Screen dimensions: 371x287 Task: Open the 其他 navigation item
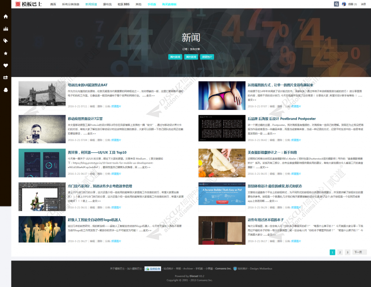[x=139, y=4]
